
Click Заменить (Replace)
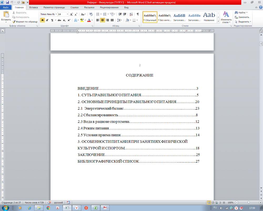pyautogui.click(x=242, y=17)
